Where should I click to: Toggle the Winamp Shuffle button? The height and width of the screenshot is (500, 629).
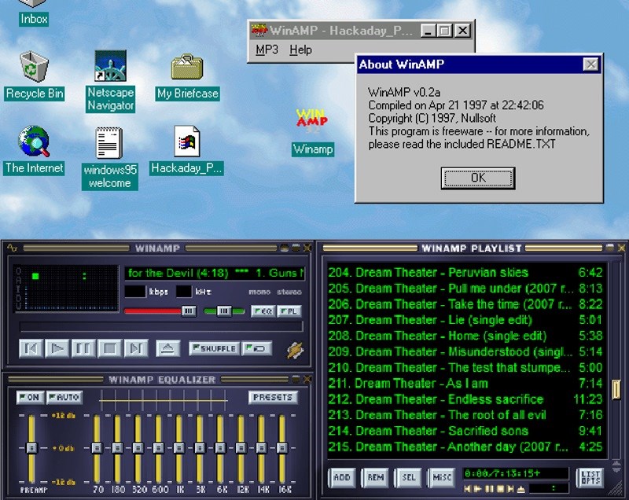pyautogui.click(x=214, y=348)
